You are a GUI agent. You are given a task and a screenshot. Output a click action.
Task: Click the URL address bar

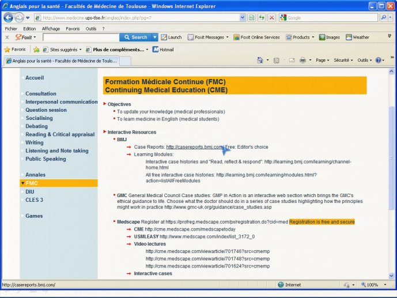pyautogui.click(x=138, y=18)
